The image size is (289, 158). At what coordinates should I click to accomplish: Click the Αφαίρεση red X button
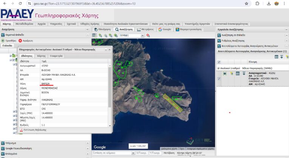coord(26,41)
